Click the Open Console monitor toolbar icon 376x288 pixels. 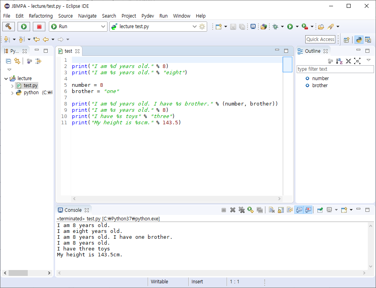click(253, 27)
